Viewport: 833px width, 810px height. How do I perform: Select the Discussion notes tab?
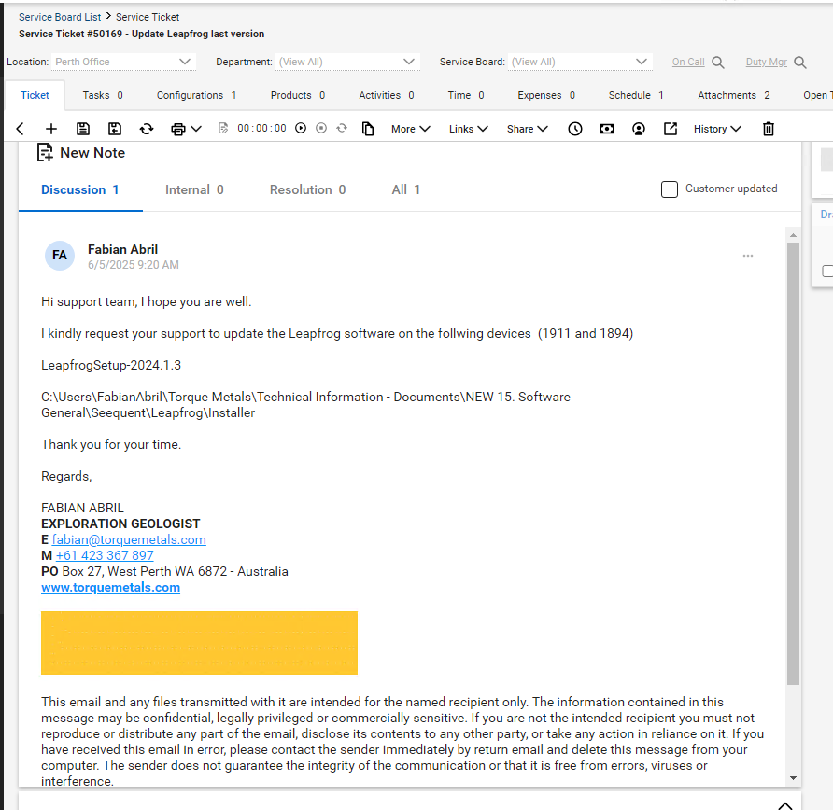click(x=80, y=190)
